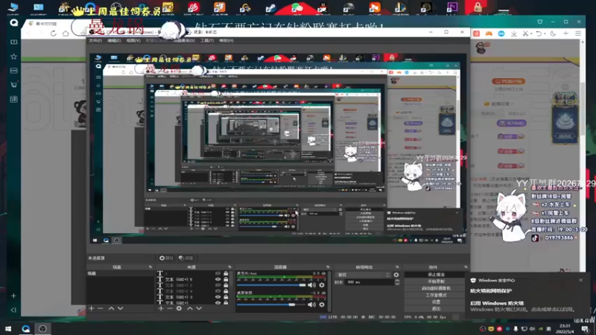Screen dimensions: 596x335
Task: Open transition properties gear icon
Action: click(396, 275)
